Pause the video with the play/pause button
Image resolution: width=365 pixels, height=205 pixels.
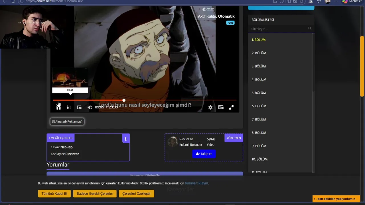[58, 107]
